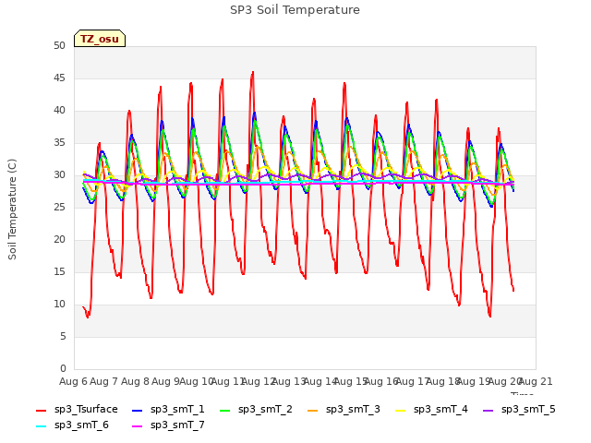Image resolution: width=591 pixels, height=443 pixels.
Task: Click the orange sp3_smT_3 legend swatch
Action: coord(312,410)
